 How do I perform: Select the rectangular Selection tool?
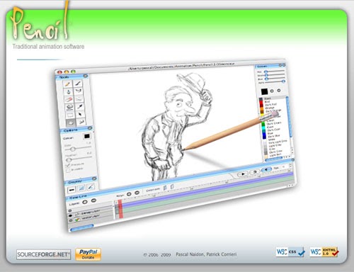click(x=70, y=115)
